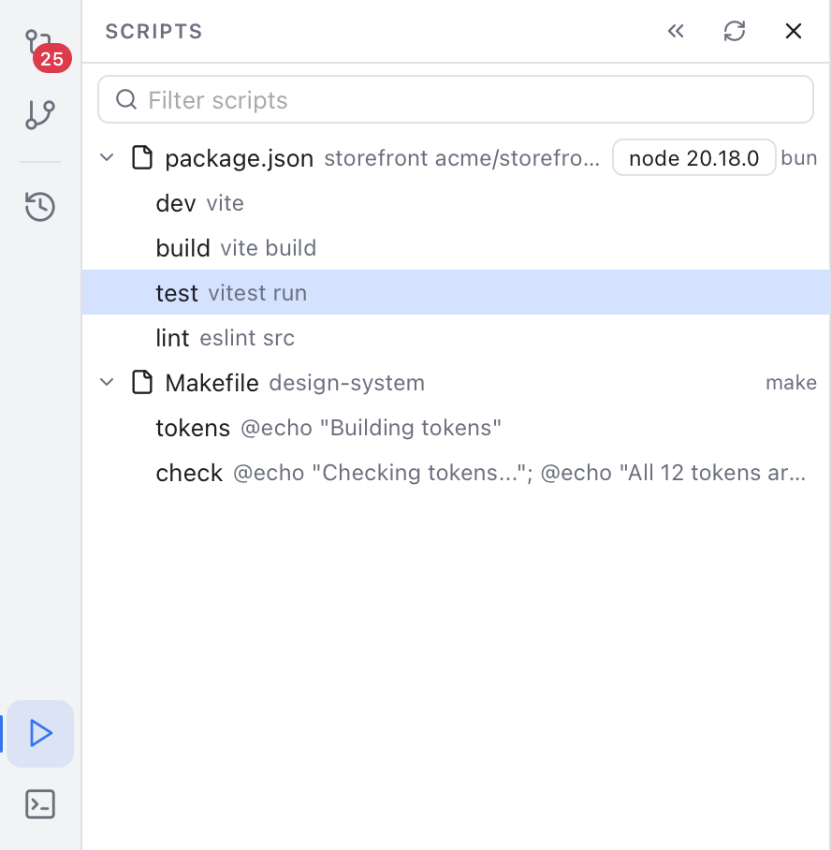
Task: Select the test vitest run script
Action: pyautogui.click(x=456, y=292)
